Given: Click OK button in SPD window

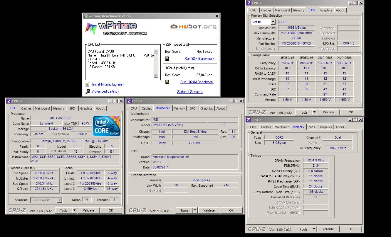Looking at the screenshot, I should (351, 112).
